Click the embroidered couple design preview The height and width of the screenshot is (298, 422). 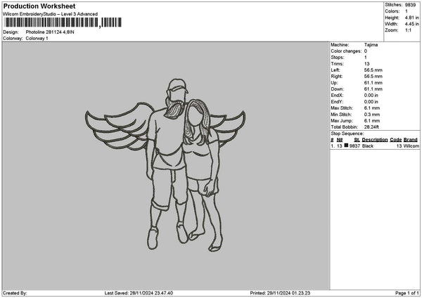coord(165,164)
